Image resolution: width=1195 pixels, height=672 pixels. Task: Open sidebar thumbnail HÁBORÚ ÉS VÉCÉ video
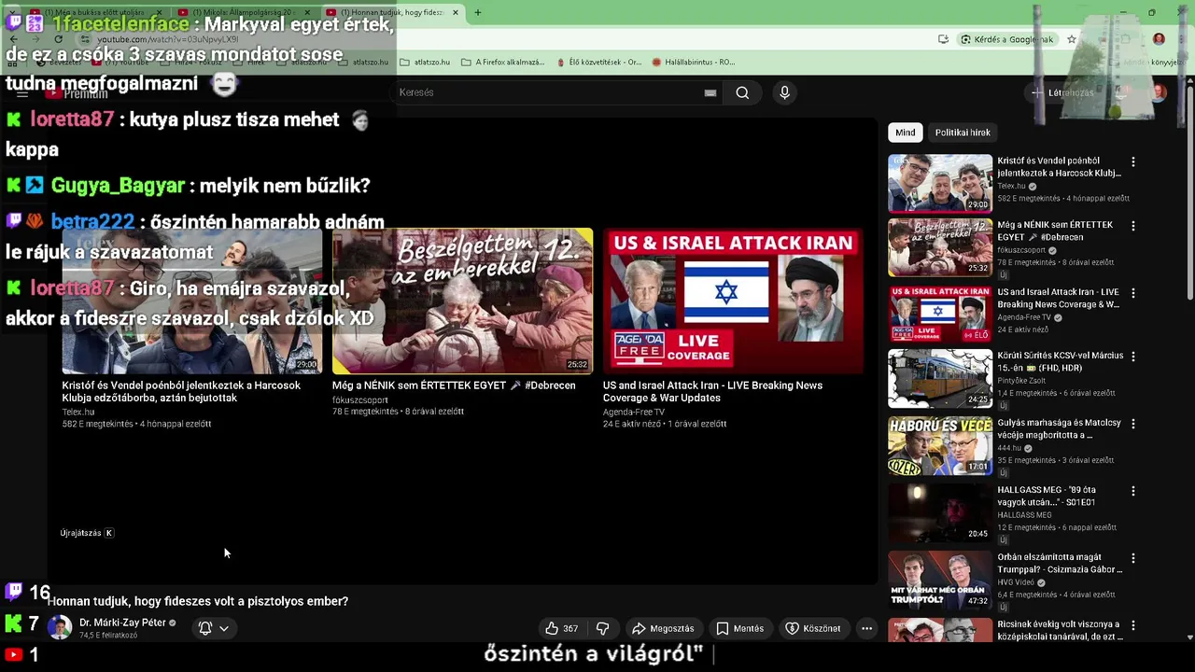tap(940, 445)
